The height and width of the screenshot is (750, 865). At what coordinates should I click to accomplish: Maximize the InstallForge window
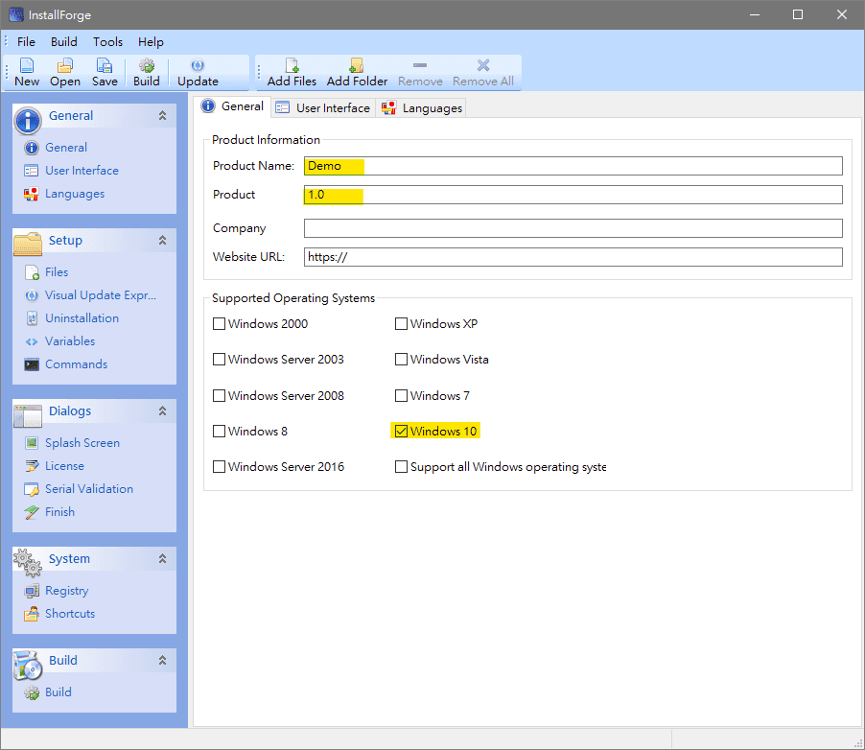[x=798, y=15]
